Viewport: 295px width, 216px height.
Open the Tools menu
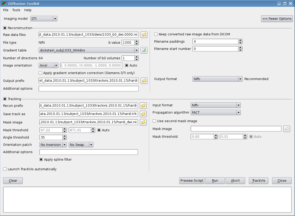tap(16, 10)
